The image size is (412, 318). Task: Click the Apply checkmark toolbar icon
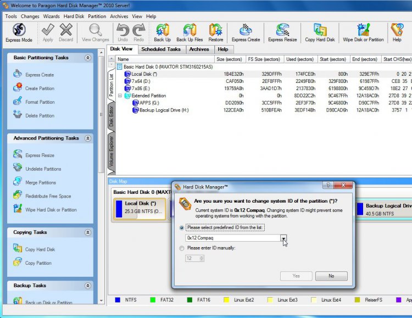(48, 32)
